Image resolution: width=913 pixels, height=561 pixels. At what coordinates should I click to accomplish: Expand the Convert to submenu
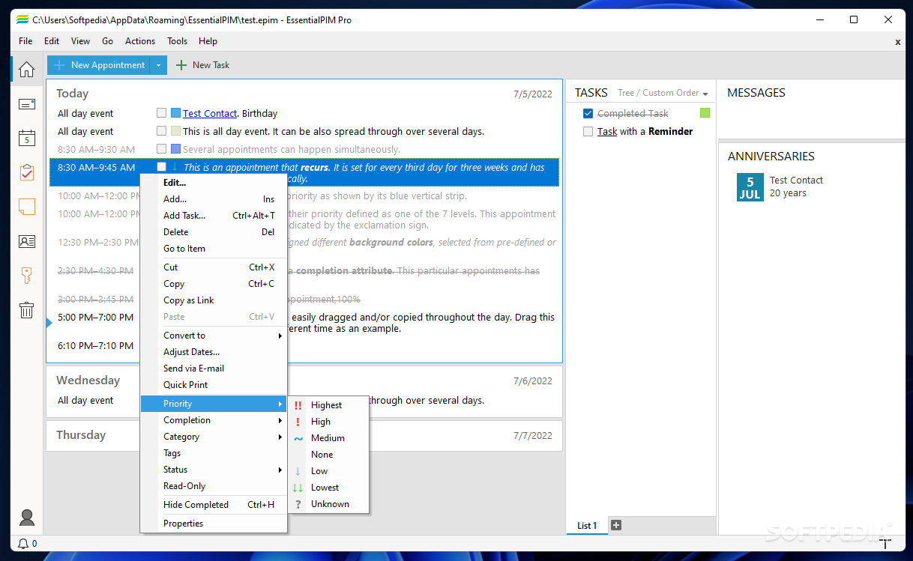point(214,336)
